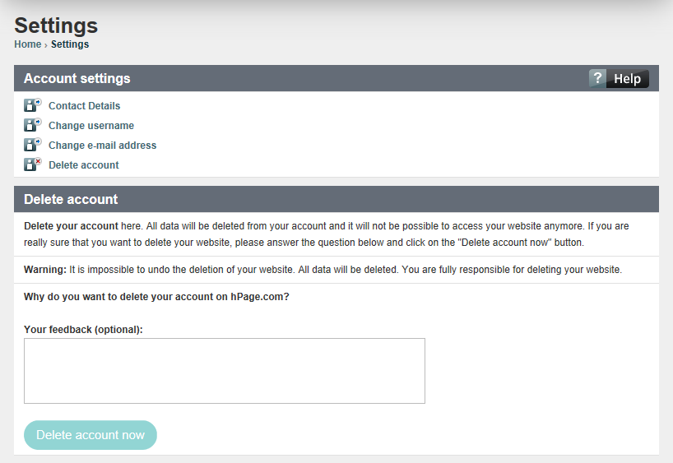The height and width of the screenshot is (463, 673).
Task: Go to Home via the breadcrumb
Action: click(27, 44)
